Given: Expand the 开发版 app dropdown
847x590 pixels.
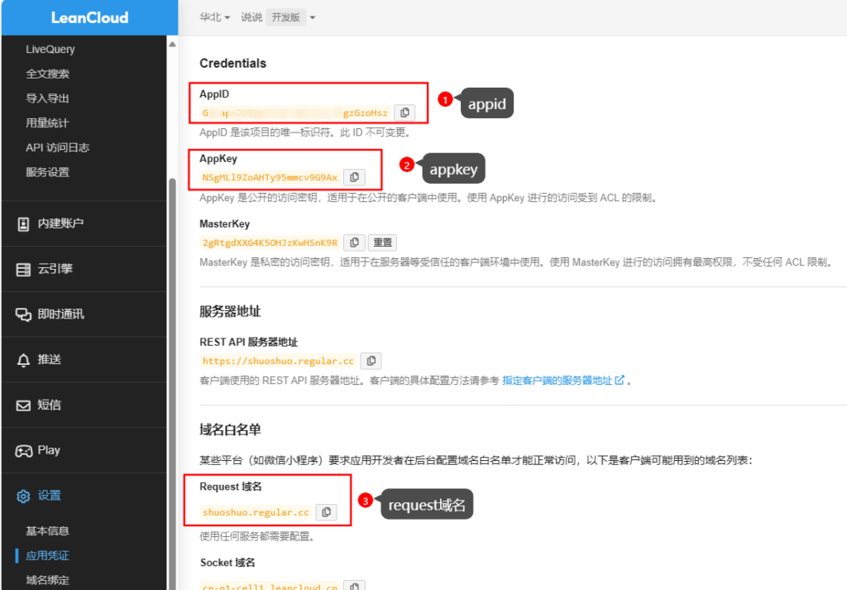Looking at the screenshot, I should coord(290,17).
